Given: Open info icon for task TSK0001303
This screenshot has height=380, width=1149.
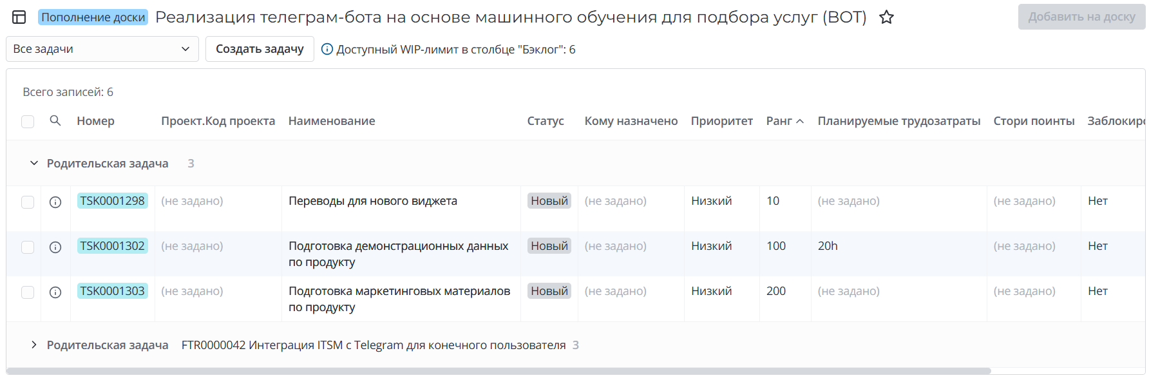Looking at the screenshot, I should pos(55,292).
